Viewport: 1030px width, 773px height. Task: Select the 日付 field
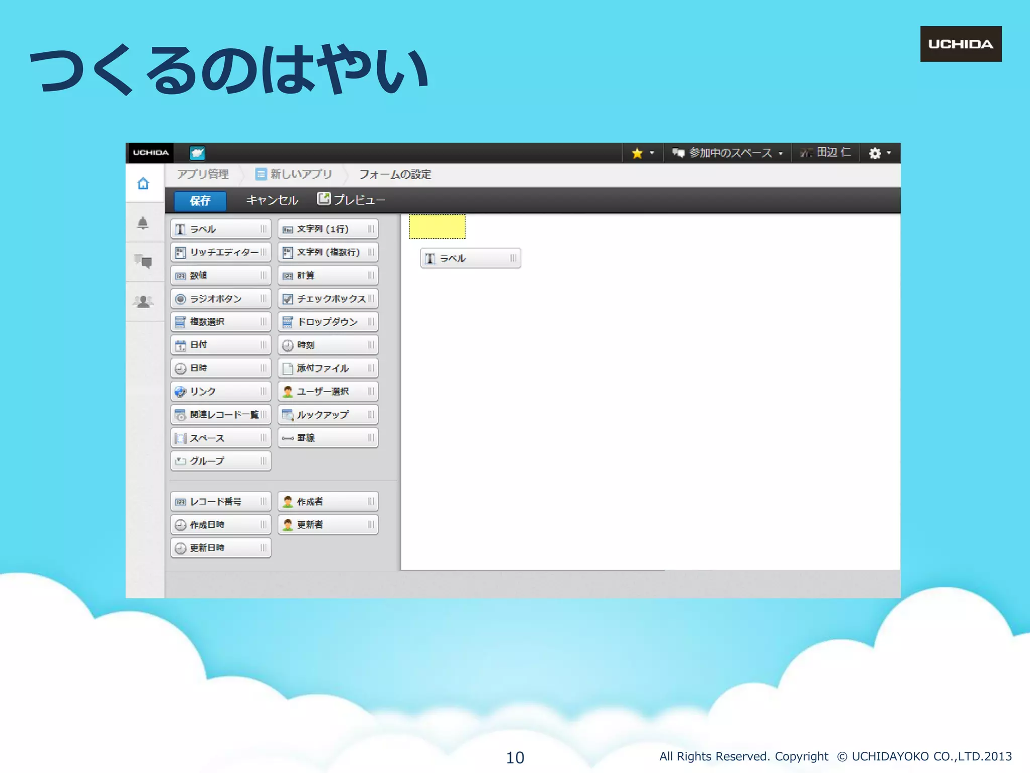(x=221, y=345)
